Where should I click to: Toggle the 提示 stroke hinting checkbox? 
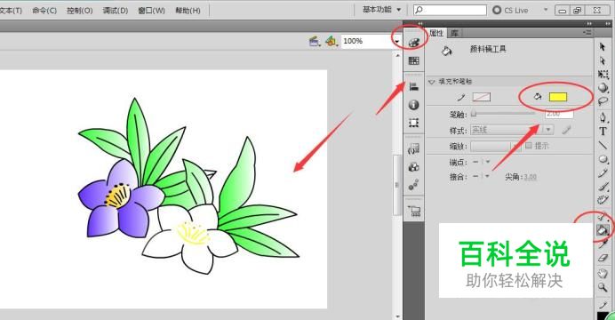pos(528,146)
